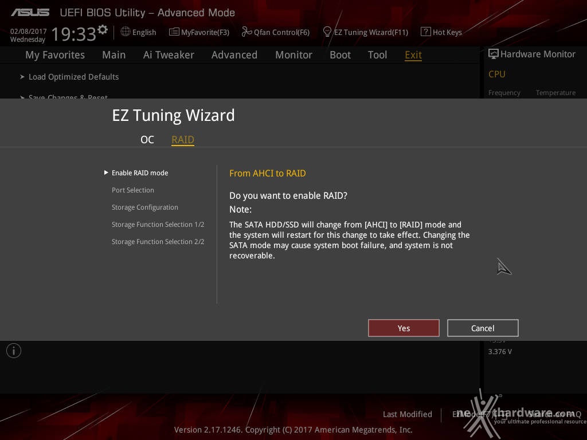Screen dimensions: 587x440
Task: Open Hot Keys via the question mark icon
Action: (x=426, y=32)
